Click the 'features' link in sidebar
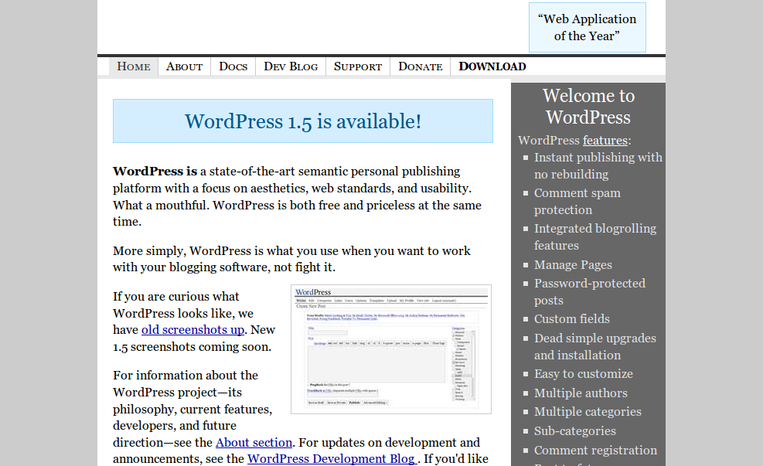763x466 pixels. (605, 141)
